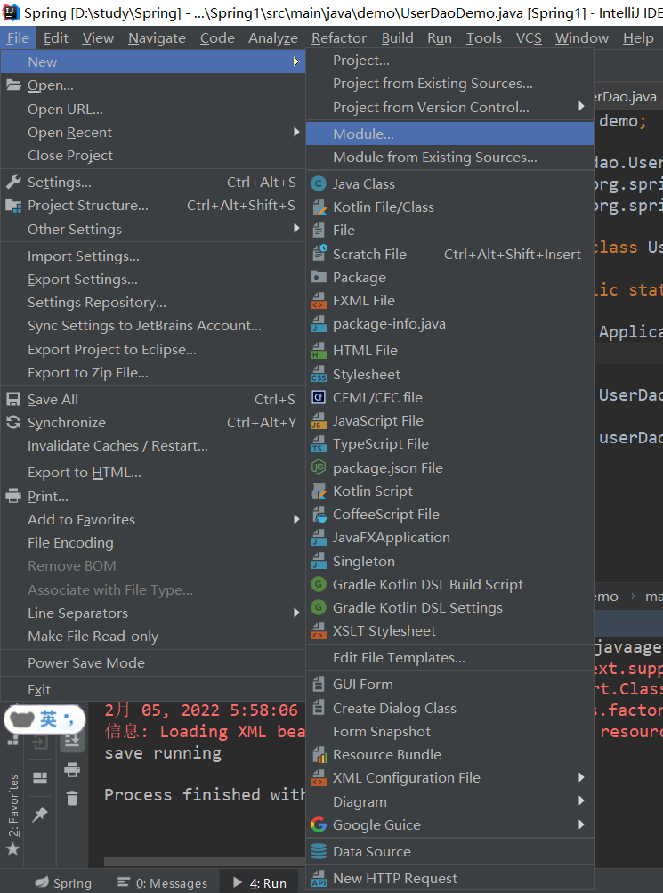The height and width of the screenshot is (893, 663).
Task: Click the FXML File icon
Action: tap(319, 301)
